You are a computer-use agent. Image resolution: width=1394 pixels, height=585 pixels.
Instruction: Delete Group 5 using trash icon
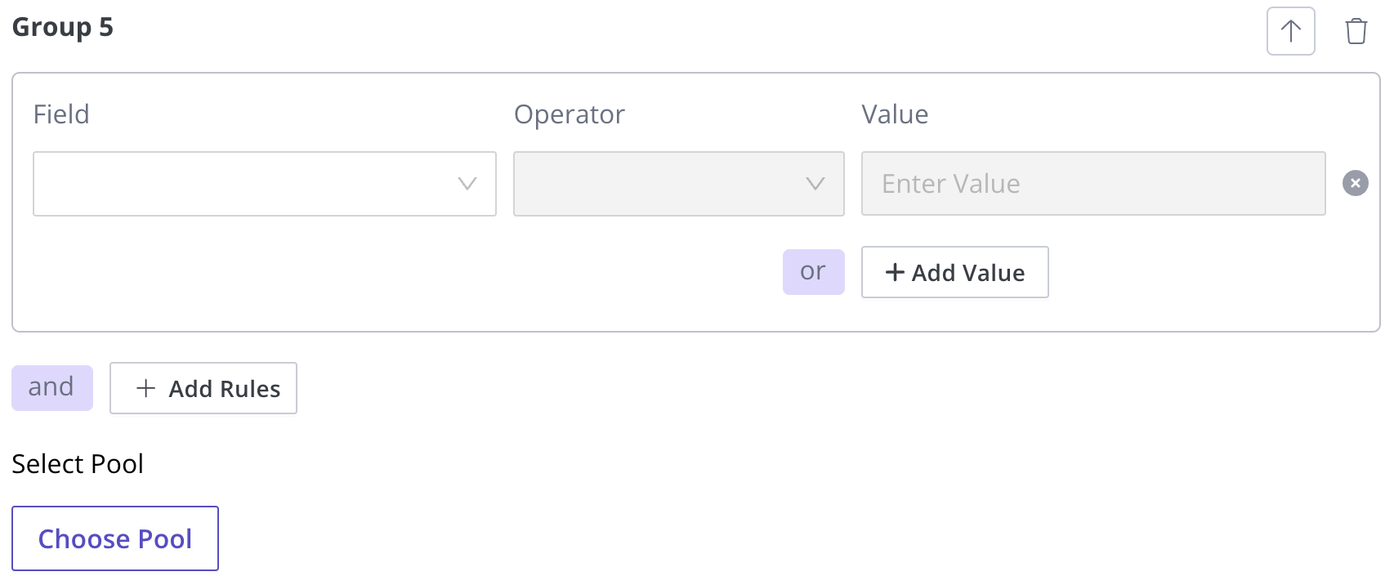[x=1356, y=31]
